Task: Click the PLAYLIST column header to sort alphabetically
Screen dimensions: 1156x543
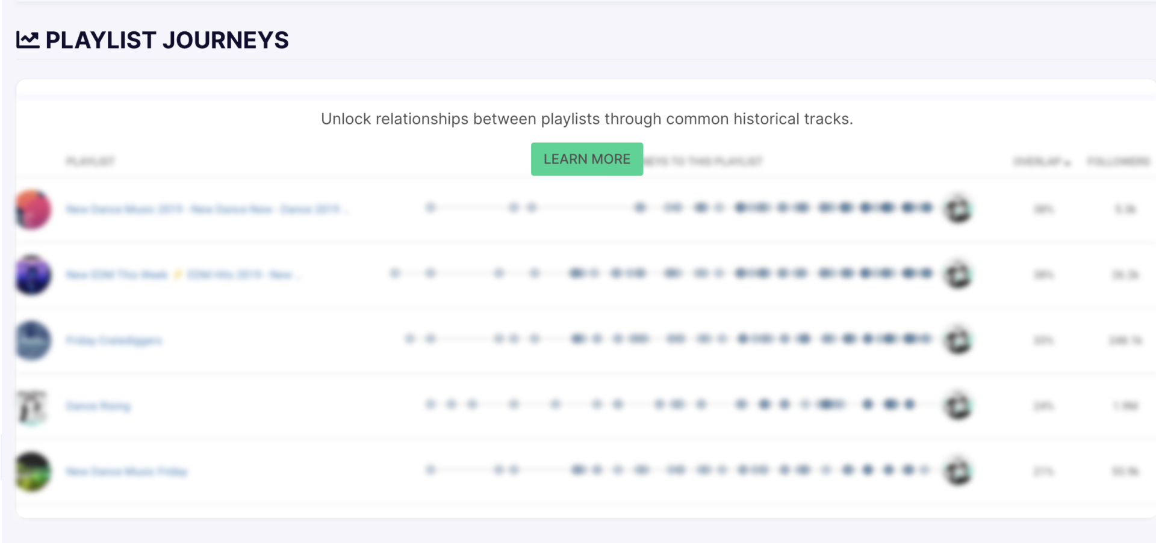Action: point(90,161)
